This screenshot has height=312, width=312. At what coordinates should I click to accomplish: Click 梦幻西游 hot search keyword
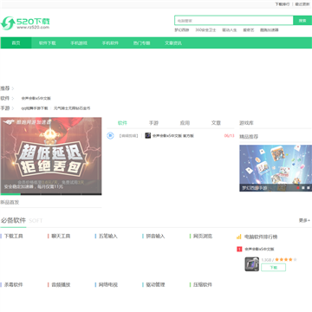pyautogui.click(x=182, y=29)
